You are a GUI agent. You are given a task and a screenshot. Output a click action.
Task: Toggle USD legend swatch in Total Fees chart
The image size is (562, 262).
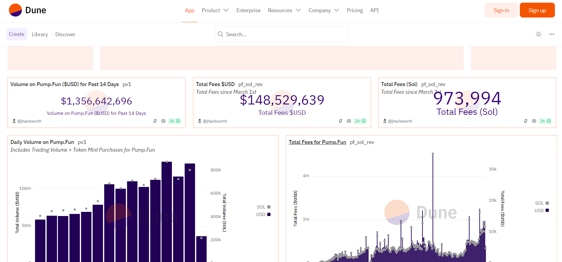click(547, 210)
